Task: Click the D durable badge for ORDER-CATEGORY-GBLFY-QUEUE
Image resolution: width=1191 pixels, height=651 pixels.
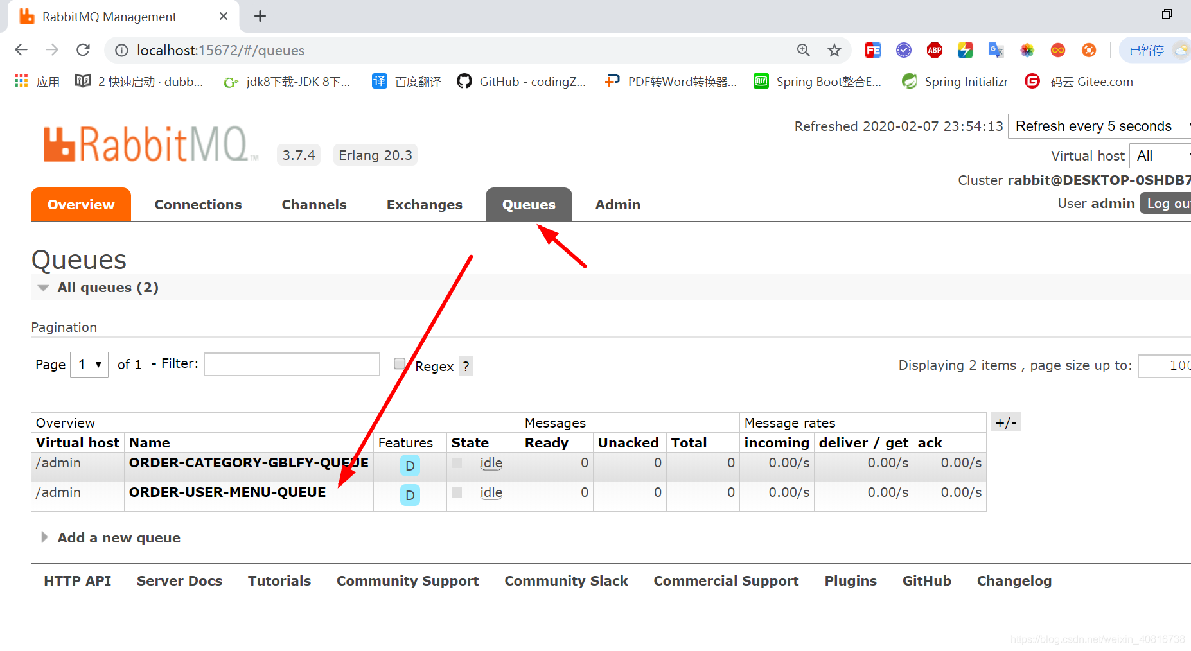Action: (410, 465)
